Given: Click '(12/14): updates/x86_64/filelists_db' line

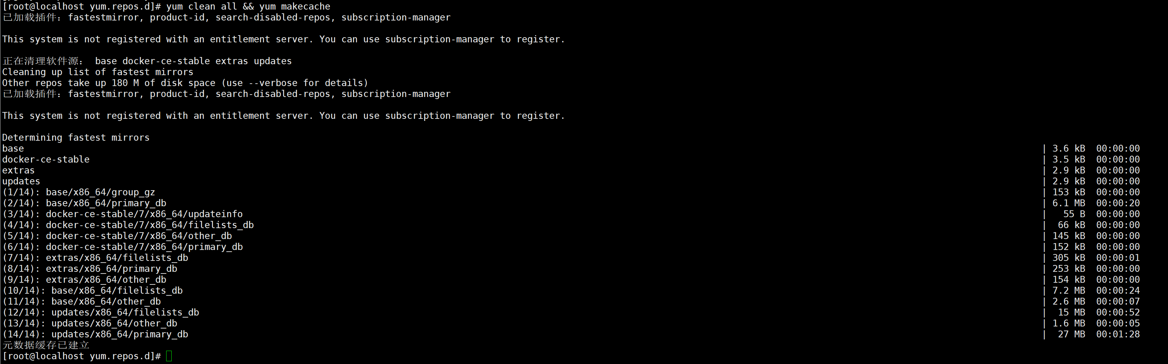Looking at the screenshot, I should click(x=101, y=312).
